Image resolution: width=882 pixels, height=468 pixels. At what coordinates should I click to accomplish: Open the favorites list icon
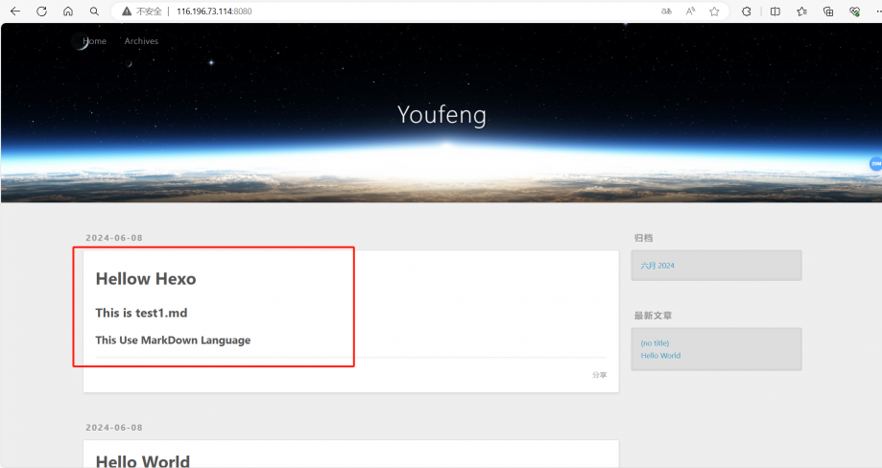pyautogui.click(x=801, y=12)
